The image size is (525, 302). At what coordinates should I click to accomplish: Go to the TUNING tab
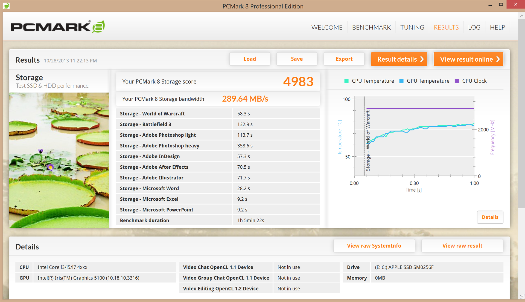[412, 27]
